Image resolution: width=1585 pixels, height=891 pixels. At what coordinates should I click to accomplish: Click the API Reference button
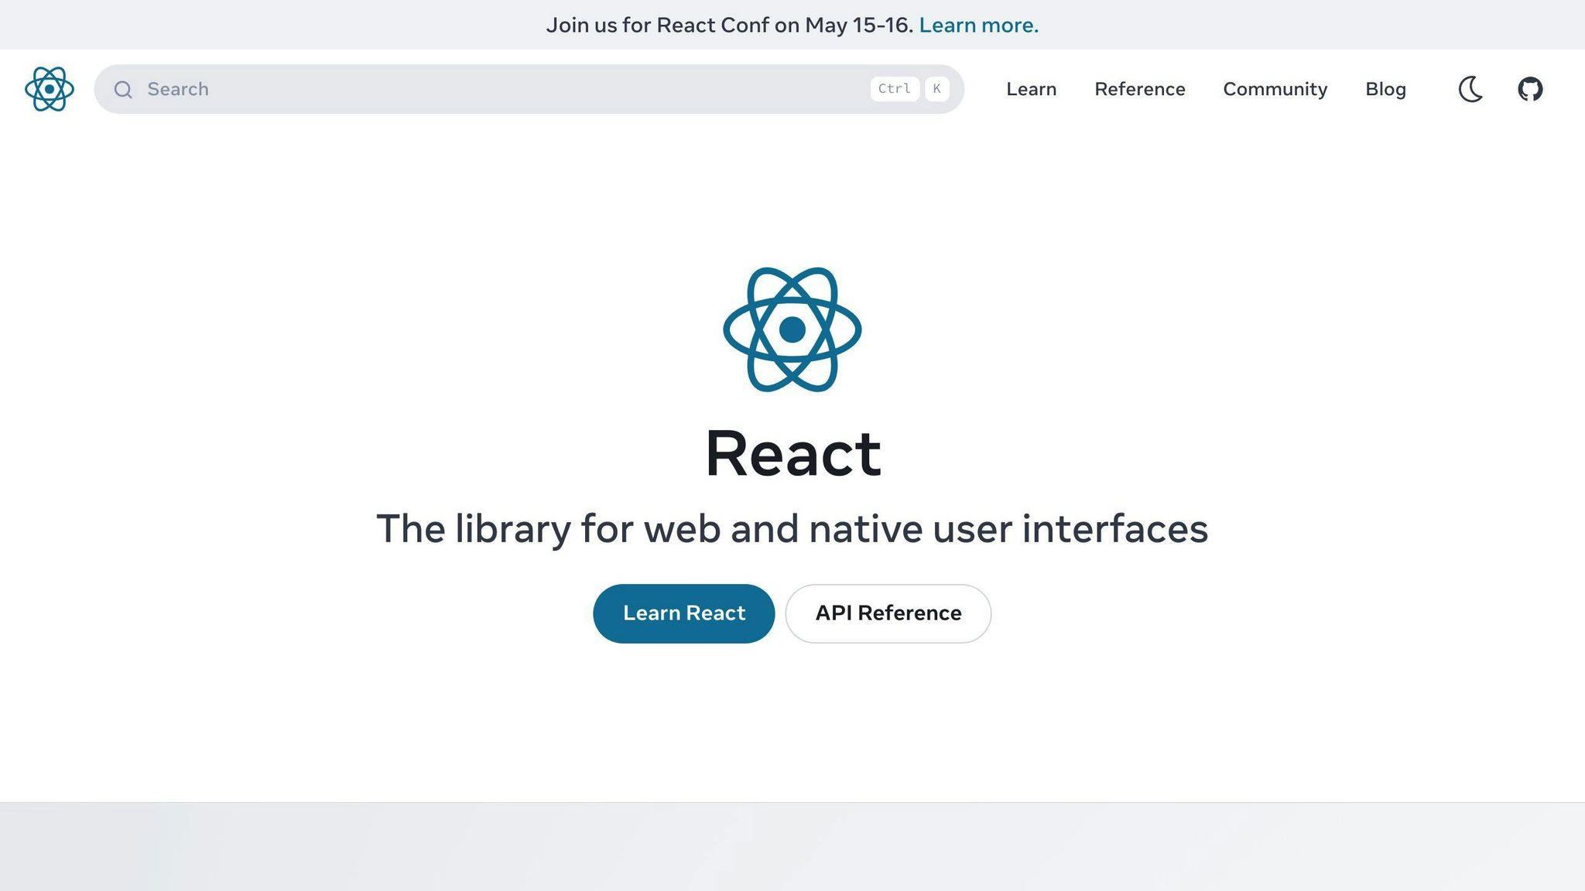point(888,613)
